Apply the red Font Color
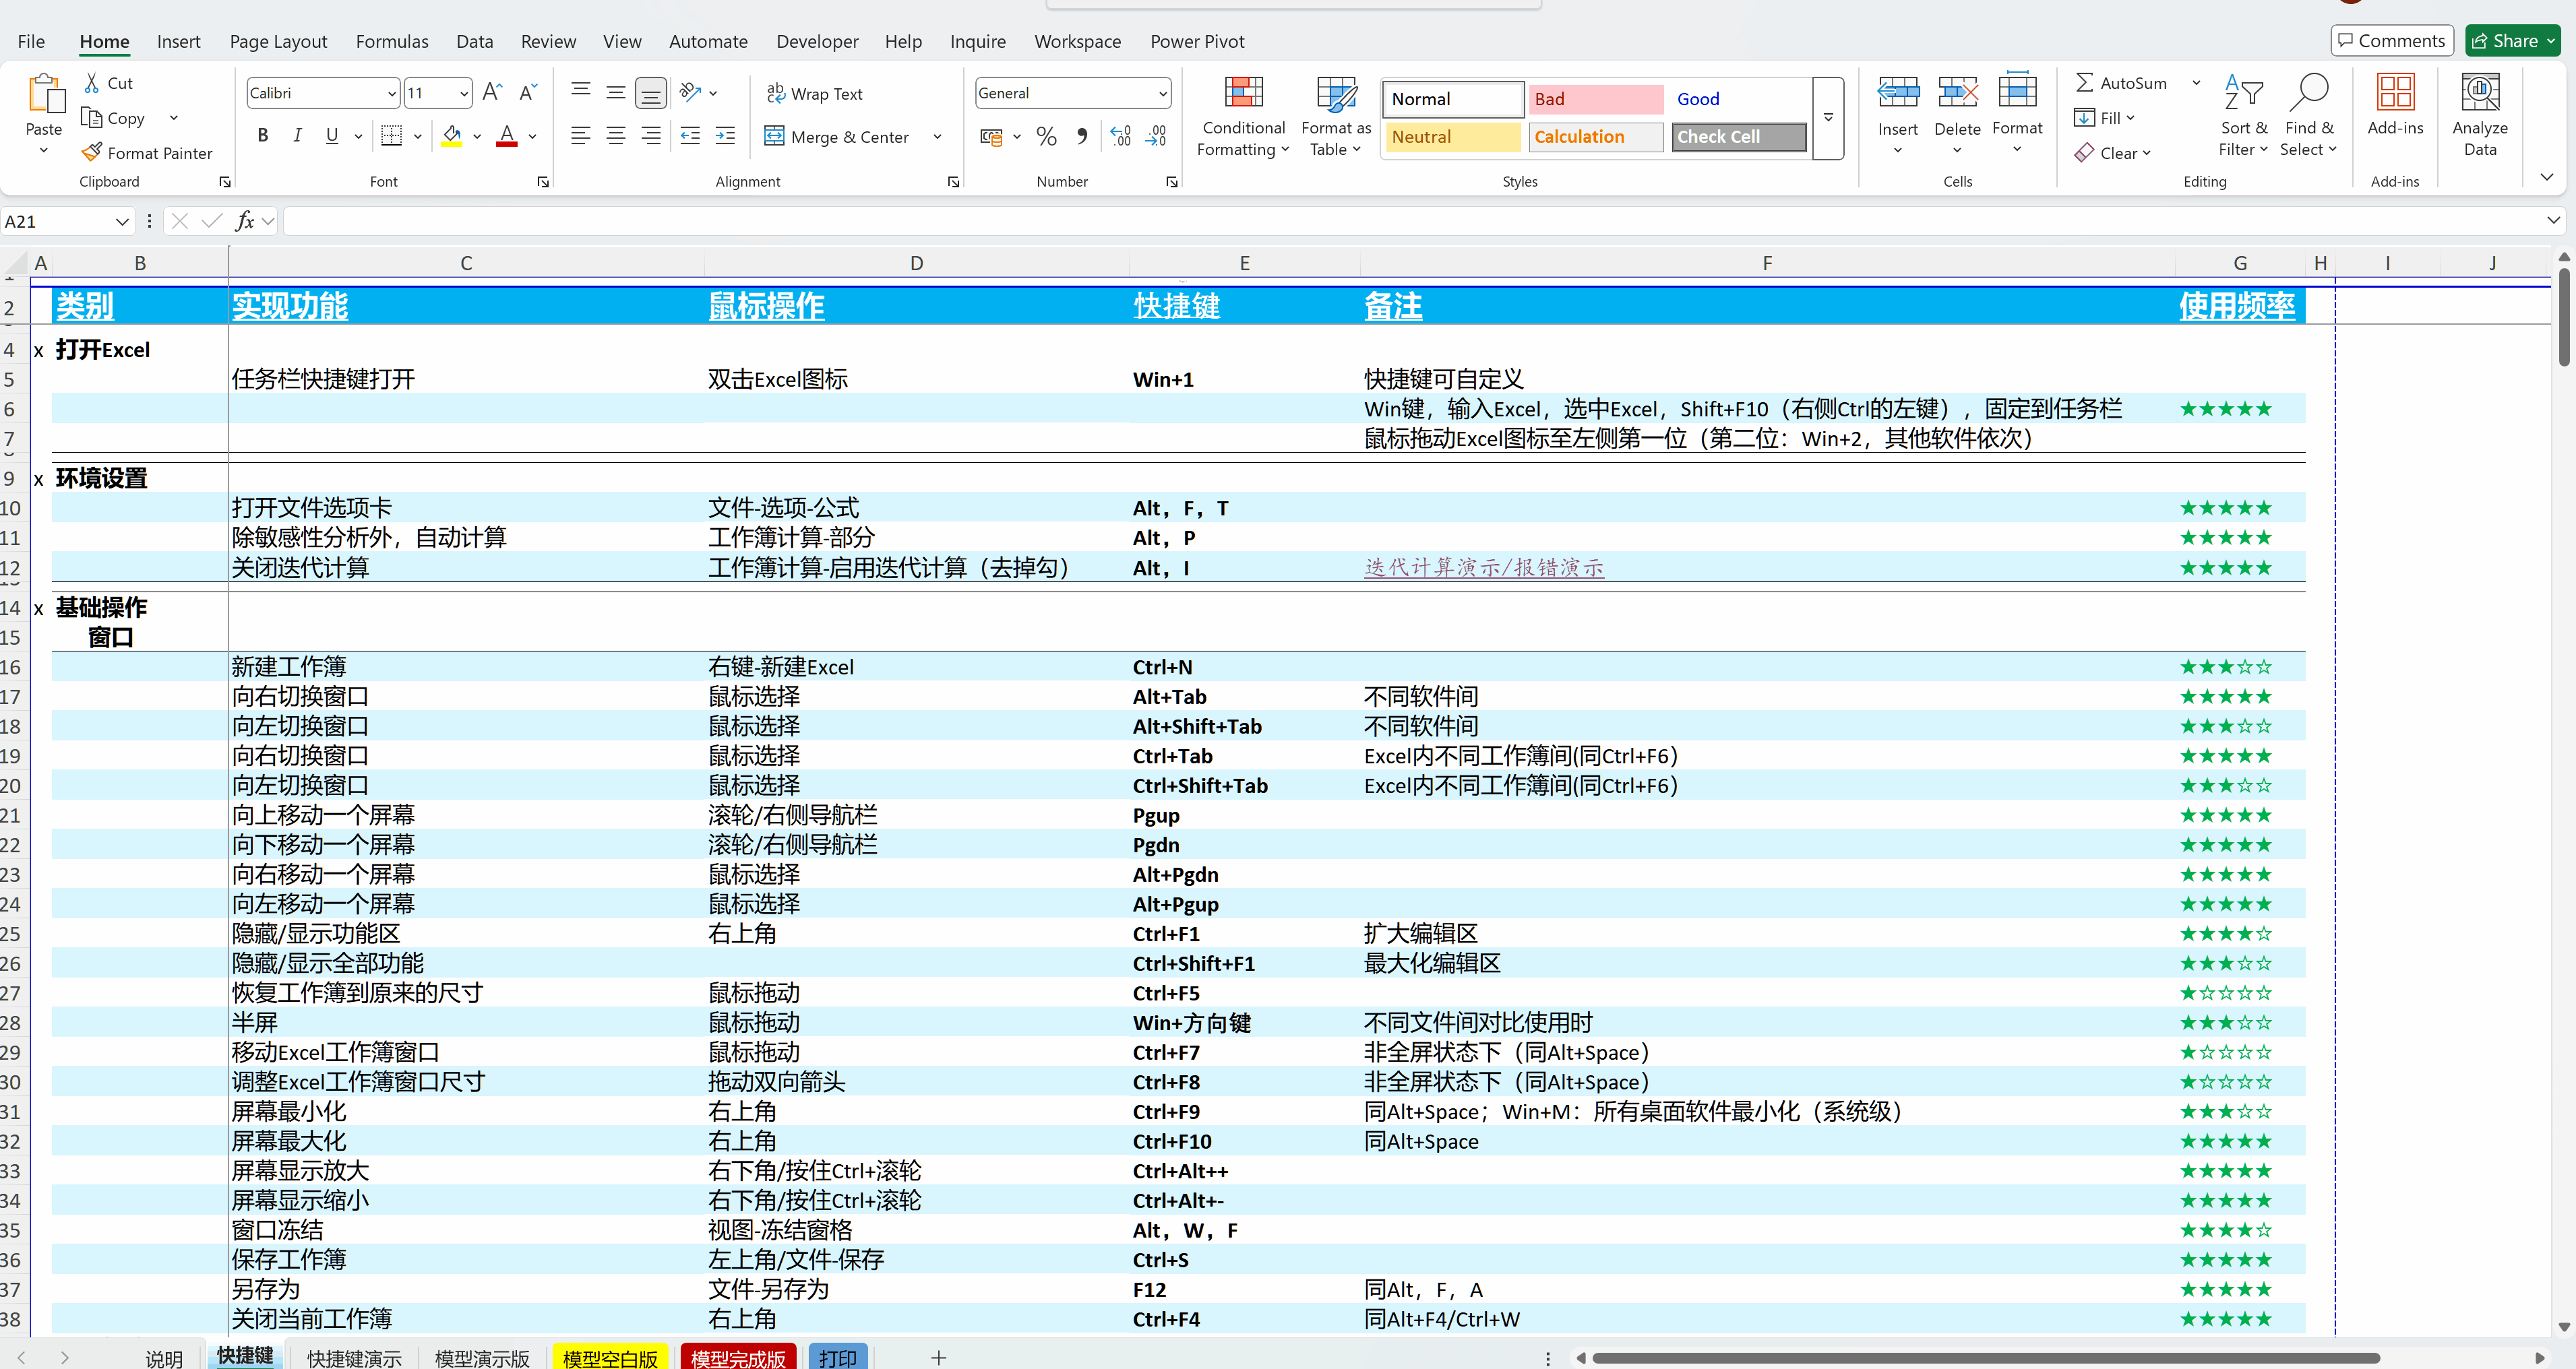Image resolution: width=2576 pixels, height=1369 pixels. point(507,136)
